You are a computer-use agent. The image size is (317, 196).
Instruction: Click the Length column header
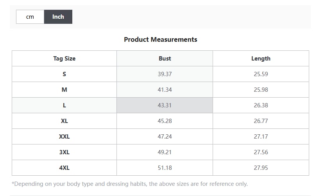pos(261,59)
